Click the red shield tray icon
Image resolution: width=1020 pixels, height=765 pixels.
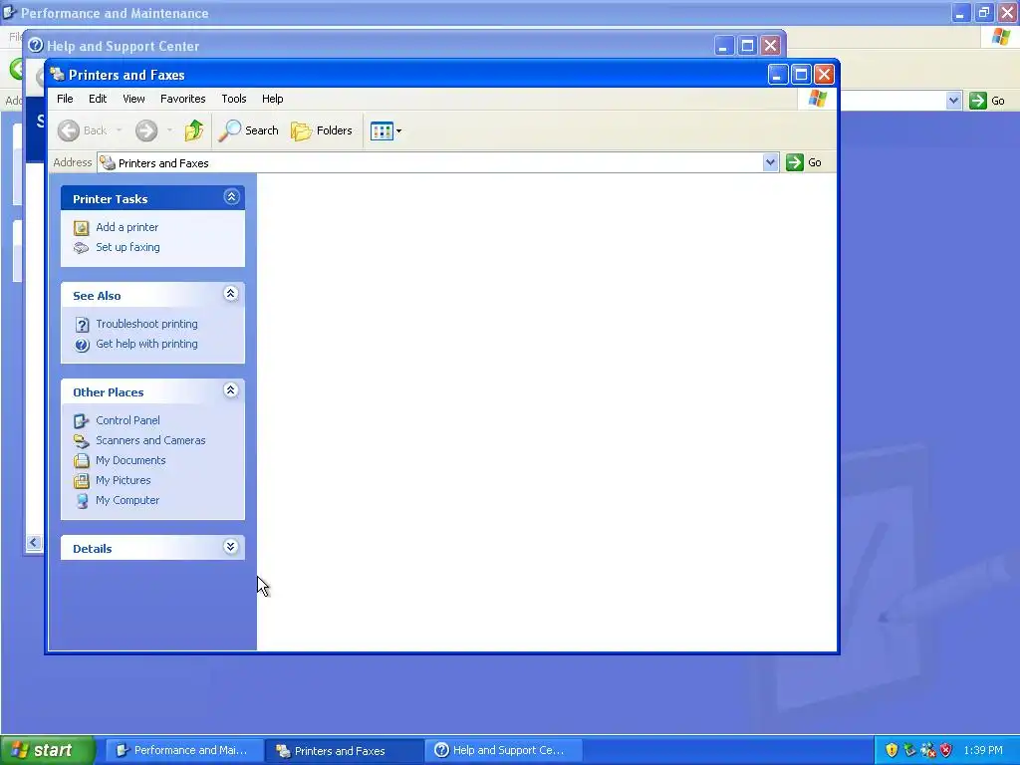click(x=946, y=750)
